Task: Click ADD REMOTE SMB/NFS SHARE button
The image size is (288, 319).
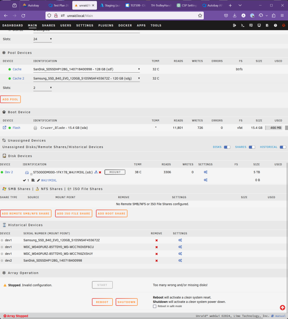Action: (26, 214)
